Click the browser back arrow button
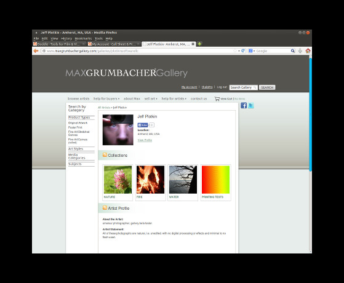344x283 pixels. point(36,51)
